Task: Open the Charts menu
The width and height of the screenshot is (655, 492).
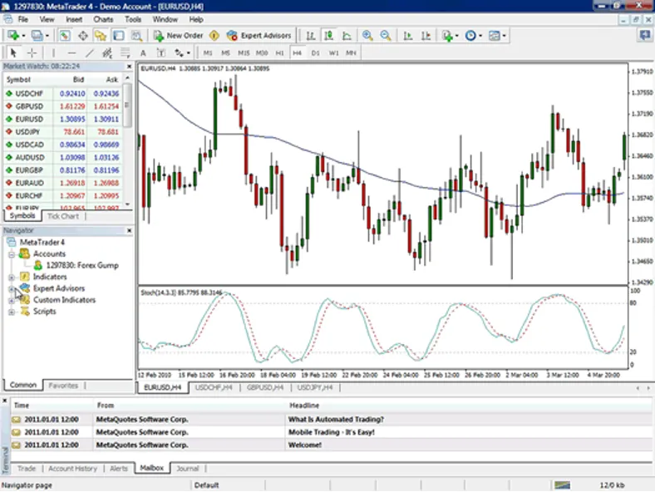Action: point(103,19)
